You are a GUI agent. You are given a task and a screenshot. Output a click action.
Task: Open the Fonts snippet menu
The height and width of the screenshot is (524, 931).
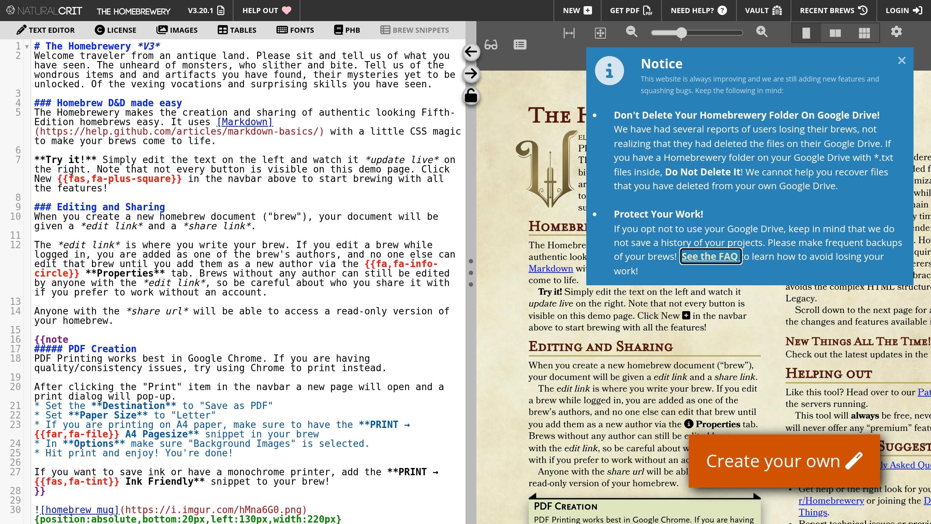pos(295,30)
